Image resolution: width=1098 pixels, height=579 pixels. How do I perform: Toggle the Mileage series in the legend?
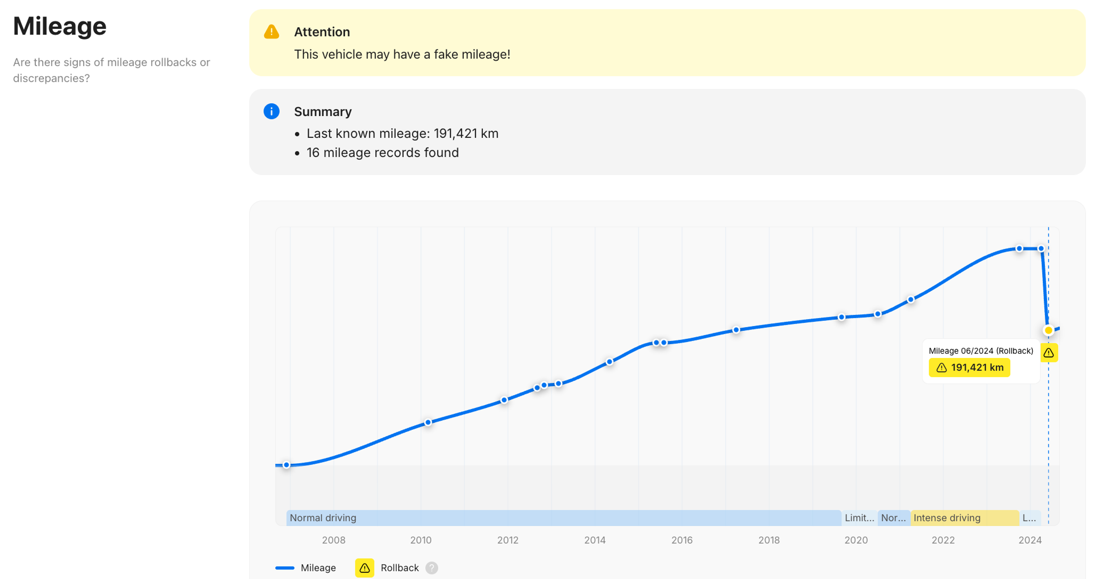318,568
